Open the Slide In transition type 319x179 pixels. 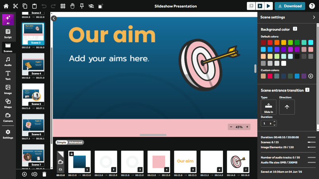[x=269, y=107]
